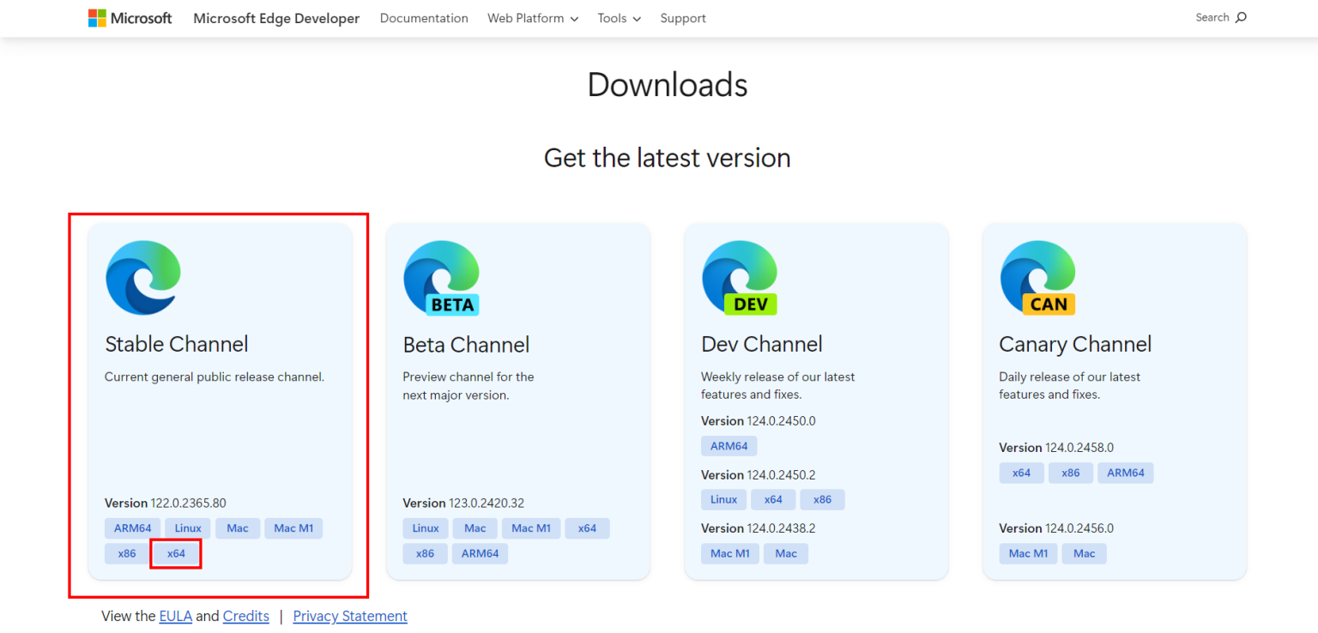Viewport: 1318px width, 633px height.
Task: Download the Stable Channel Linux build
Action: [187, 527]
